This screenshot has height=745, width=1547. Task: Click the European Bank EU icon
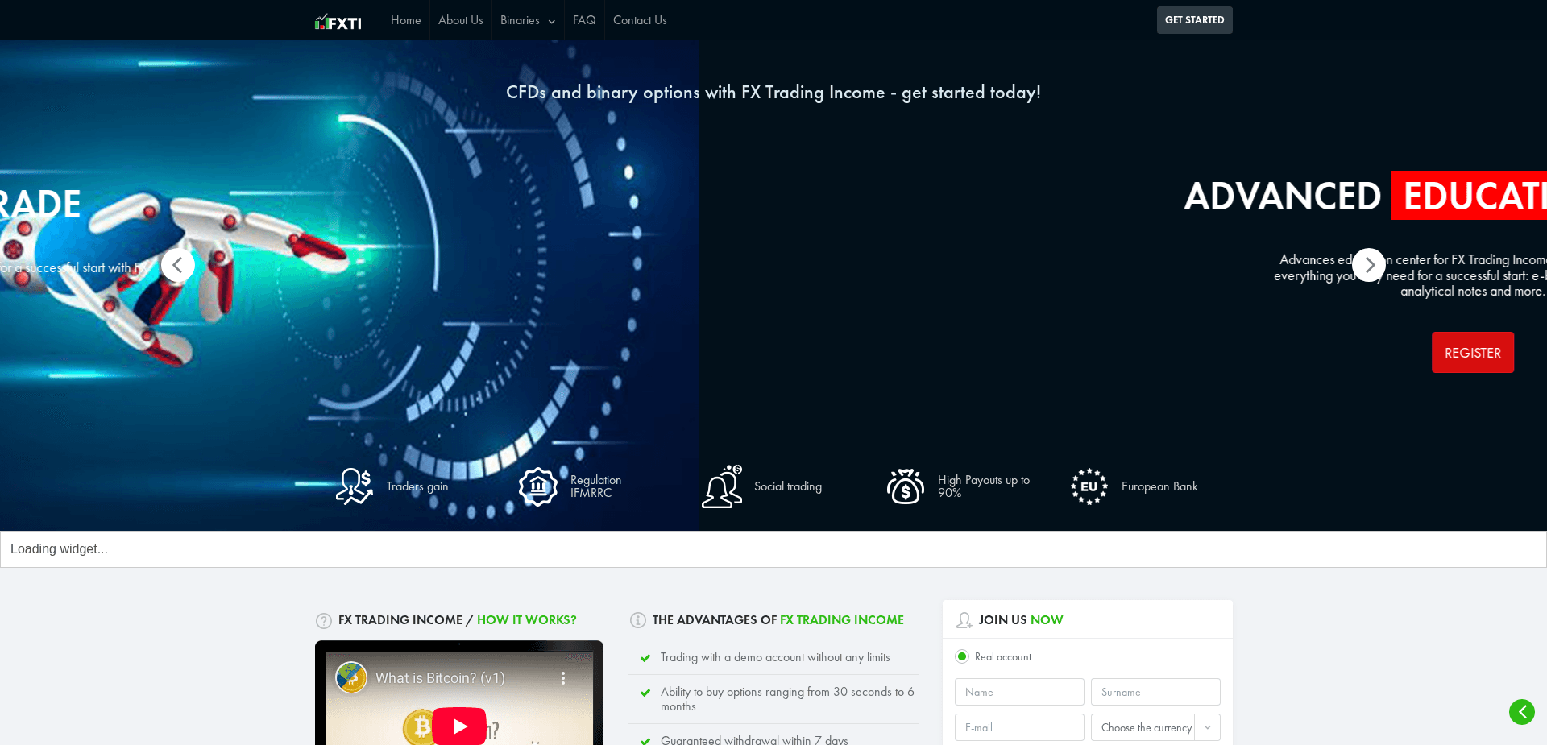pyautogui.click(x=1089, y=486)
